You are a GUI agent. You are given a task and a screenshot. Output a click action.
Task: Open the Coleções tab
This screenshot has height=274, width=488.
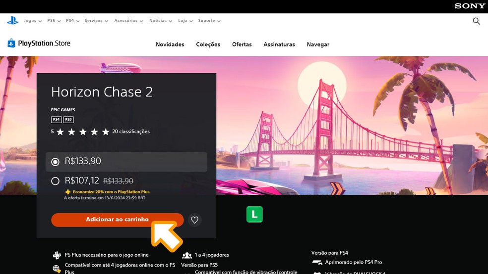point(208,45)
